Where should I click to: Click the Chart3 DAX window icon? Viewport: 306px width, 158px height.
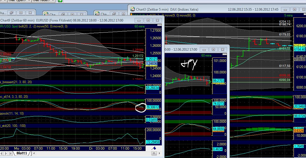tap(133, 9)
